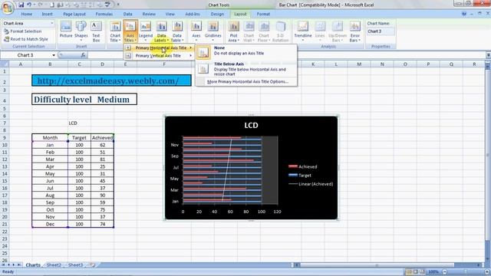Open the Data ribbon tab
The height and width of the screenshot is (276, 491).
pos(128,14)
